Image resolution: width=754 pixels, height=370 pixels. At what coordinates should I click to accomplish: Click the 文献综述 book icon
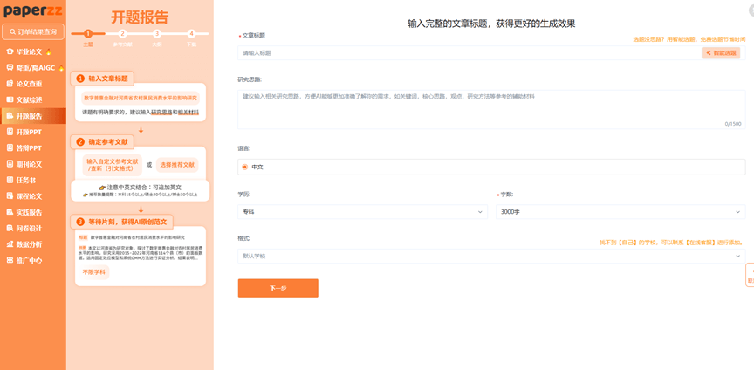point(10,99)
